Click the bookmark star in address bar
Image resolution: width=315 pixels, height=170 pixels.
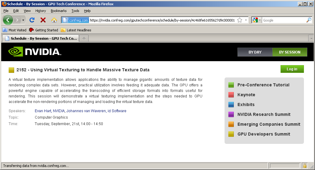tap(240, 20)
